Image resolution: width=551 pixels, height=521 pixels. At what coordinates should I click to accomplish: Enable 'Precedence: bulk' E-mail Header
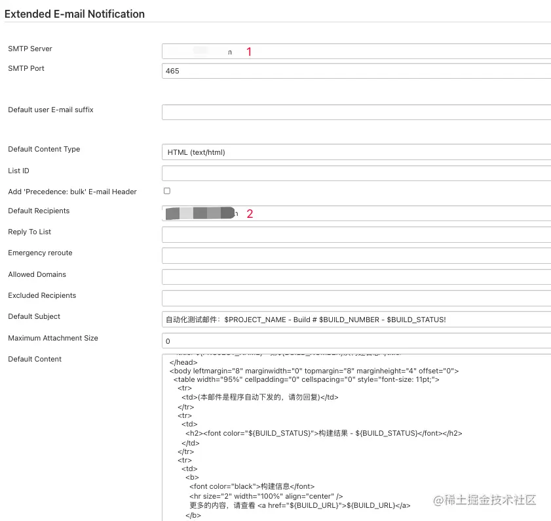[x=166, y=190]
